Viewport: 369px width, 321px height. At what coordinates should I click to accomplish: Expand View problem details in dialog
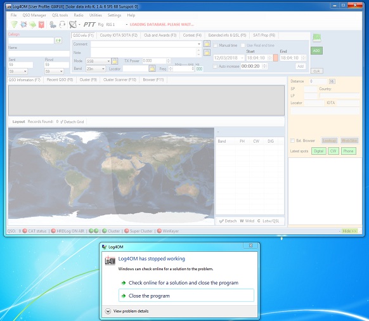click(x=108, y=311)
